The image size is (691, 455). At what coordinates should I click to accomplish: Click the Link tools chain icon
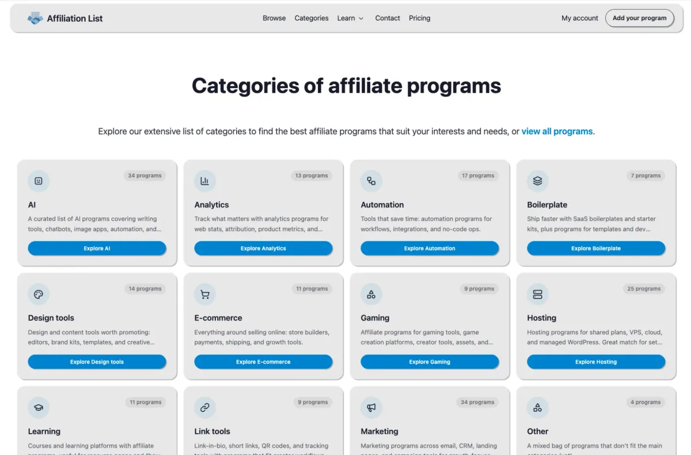[205, 407]
